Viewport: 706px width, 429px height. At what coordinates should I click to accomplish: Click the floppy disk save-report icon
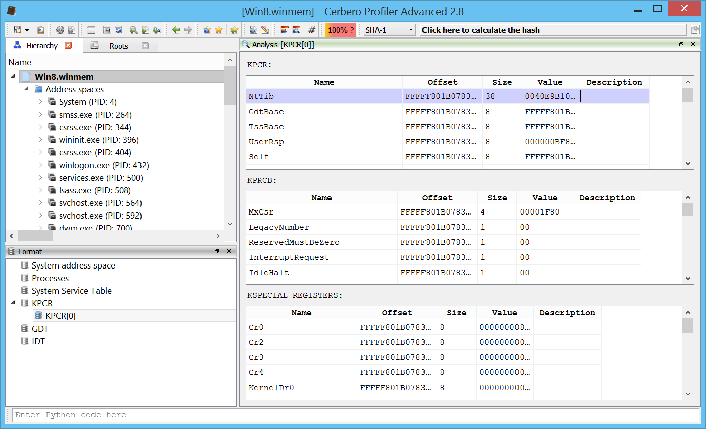click(107, 30)
